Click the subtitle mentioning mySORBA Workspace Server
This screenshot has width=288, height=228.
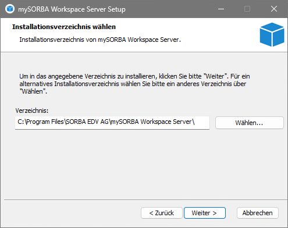(x=100, y=40)
